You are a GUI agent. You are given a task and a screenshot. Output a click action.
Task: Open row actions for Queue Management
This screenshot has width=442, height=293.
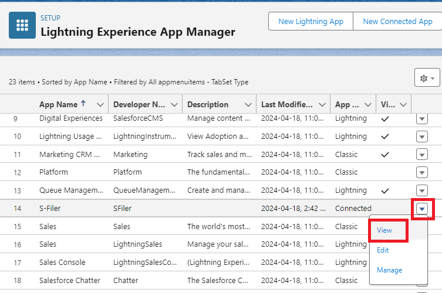pyautogui.click(x=422, y=190)
